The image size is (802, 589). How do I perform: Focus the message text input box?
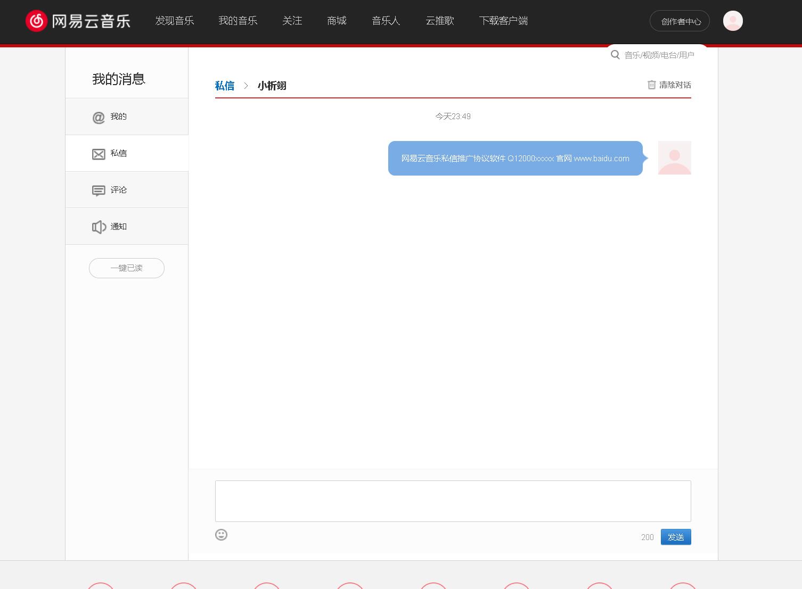coord(453,501)
